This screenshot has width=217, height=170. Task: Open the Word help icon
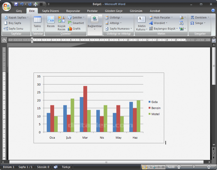tap(213, 10)
